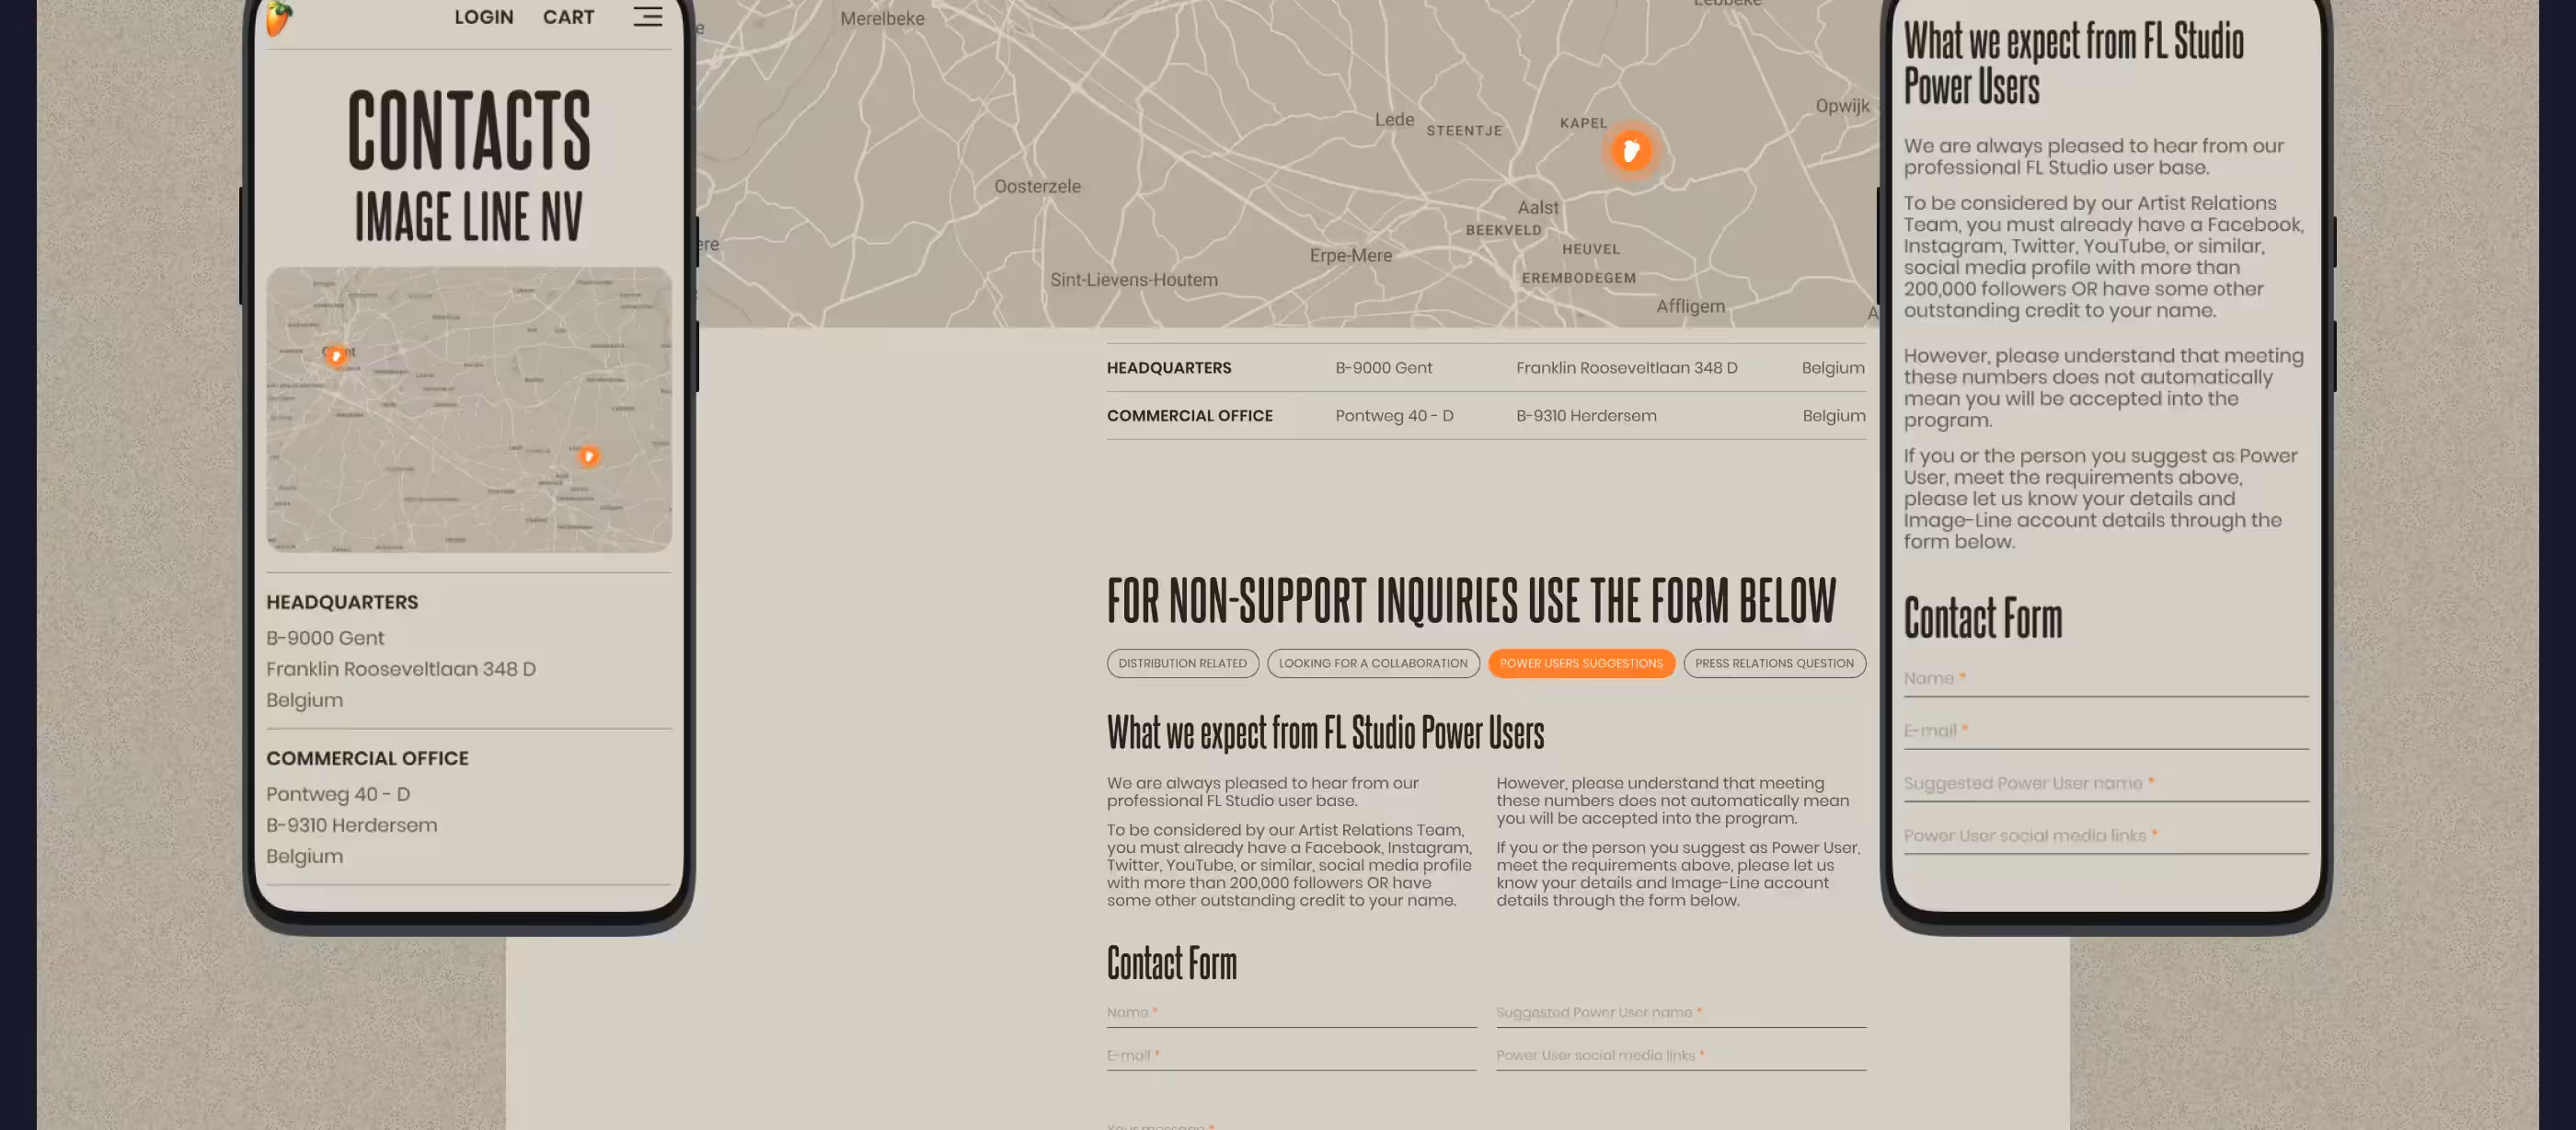Click the mobile map thumbnail under Image Line NV
This screenshot has height=1130, width=2576.
[x=469, y=409]
